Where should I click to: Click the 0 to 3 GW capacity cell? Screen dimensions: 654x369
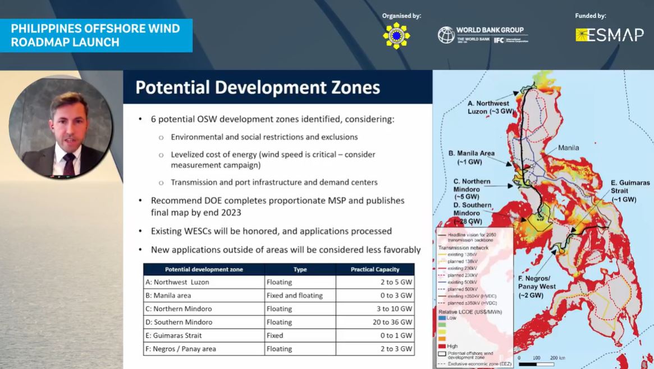tap(375, 295)
